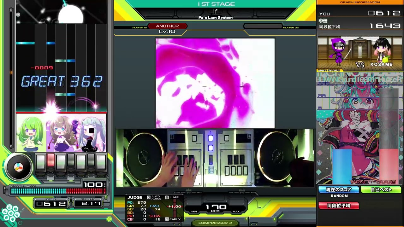Viewport: 404px width, 227px height.
Task: Click the groove gauge bar
Action: pos(59,191)
